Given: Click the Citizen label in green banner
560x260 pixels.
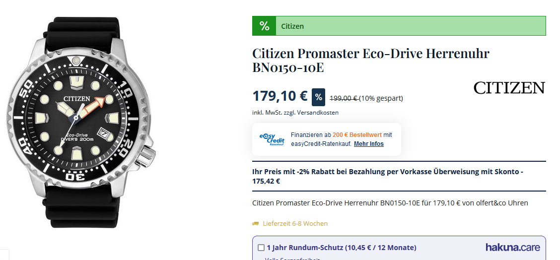Looking at the screenshot, I should point(292,26).
